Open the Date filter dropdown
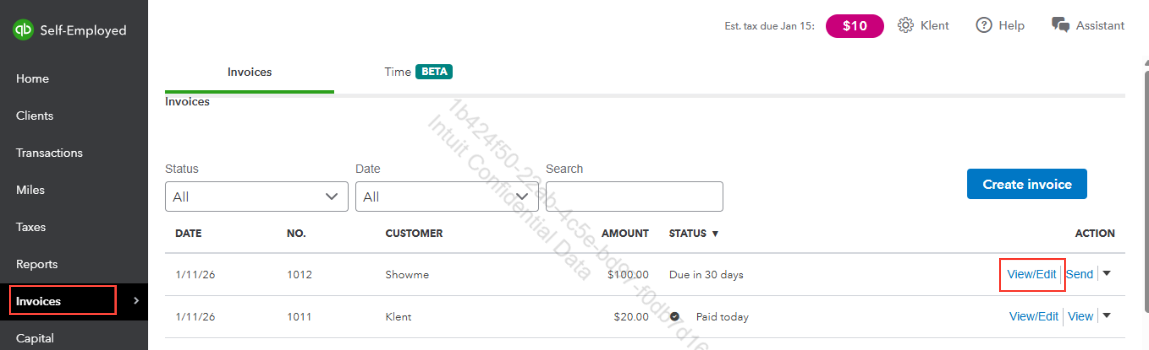The image size is (1149, 350). [x=447, y=197]
